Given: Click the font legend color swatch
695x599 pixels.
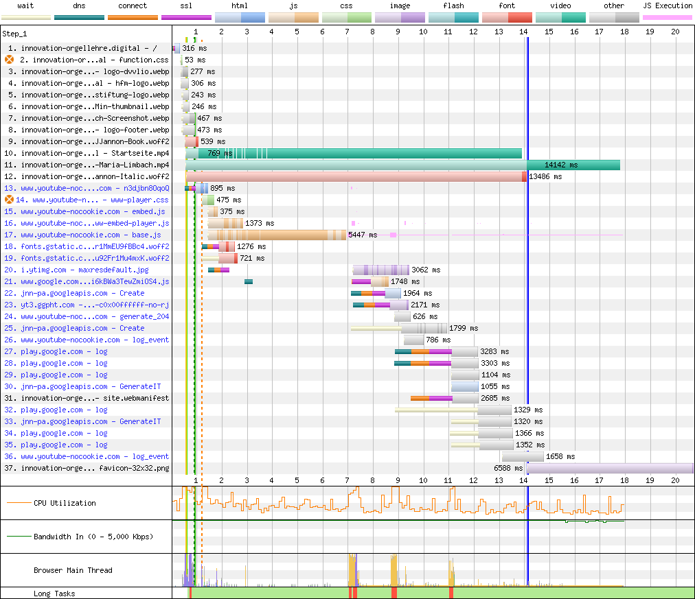Looking at the screenshot, I should click(507, 18).
